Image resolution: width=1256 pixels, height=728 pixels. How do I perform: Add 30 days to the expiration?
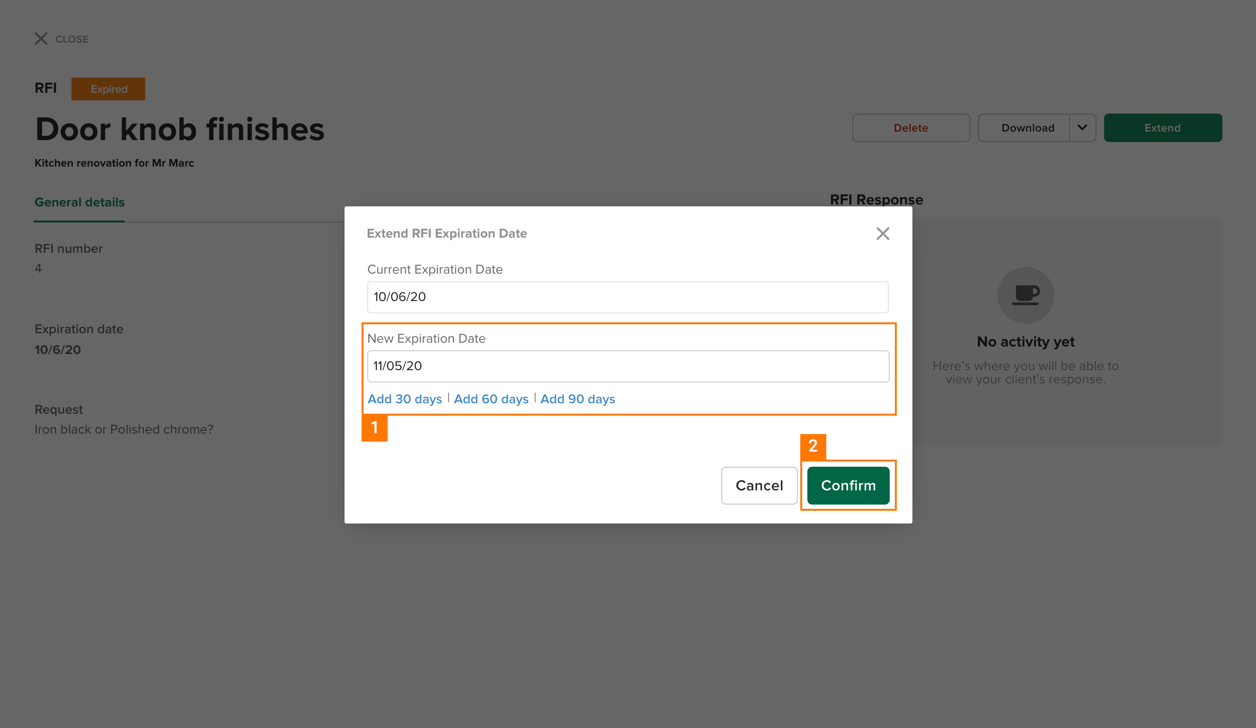(405, 399)
